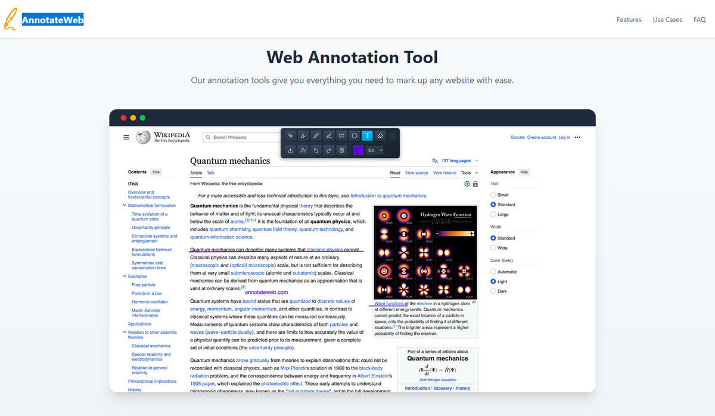Select the pointer sparkle tool in annotation toolbar

290,135
